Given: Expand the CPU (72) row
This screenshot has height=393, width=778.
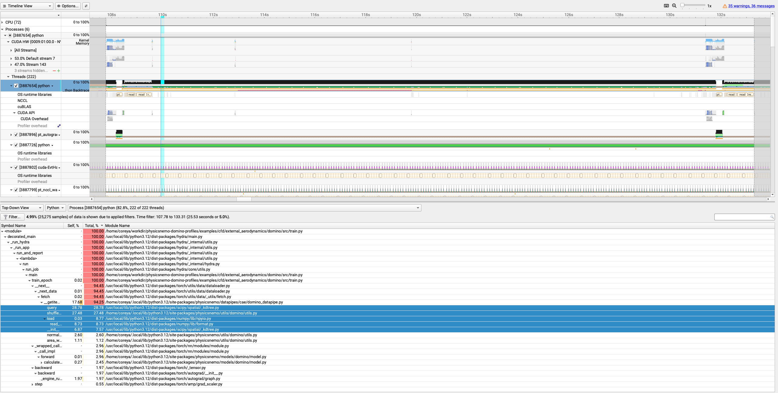Looking at the screenshot, I should tap(2, 22).
